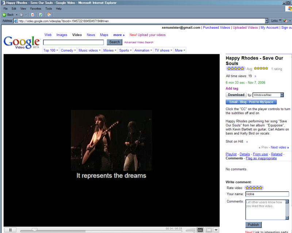The width and height of the screenshot is (292, 233).
Task: Switch to the Images search tab
Action: 62,35
